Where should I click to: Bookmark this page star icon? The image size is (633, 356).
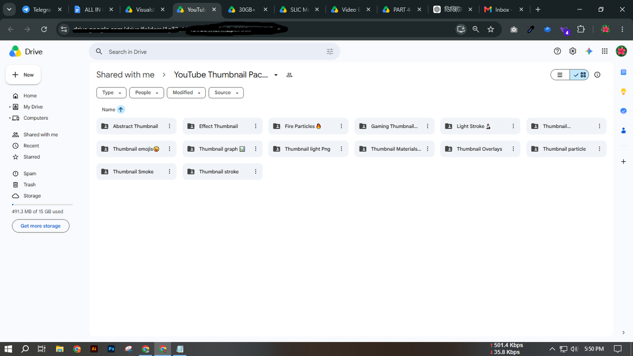coord(491,29)
